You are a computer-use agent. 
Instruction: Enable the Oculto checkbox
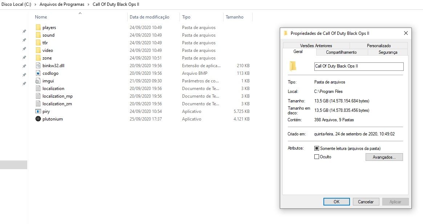click(317, 156)
